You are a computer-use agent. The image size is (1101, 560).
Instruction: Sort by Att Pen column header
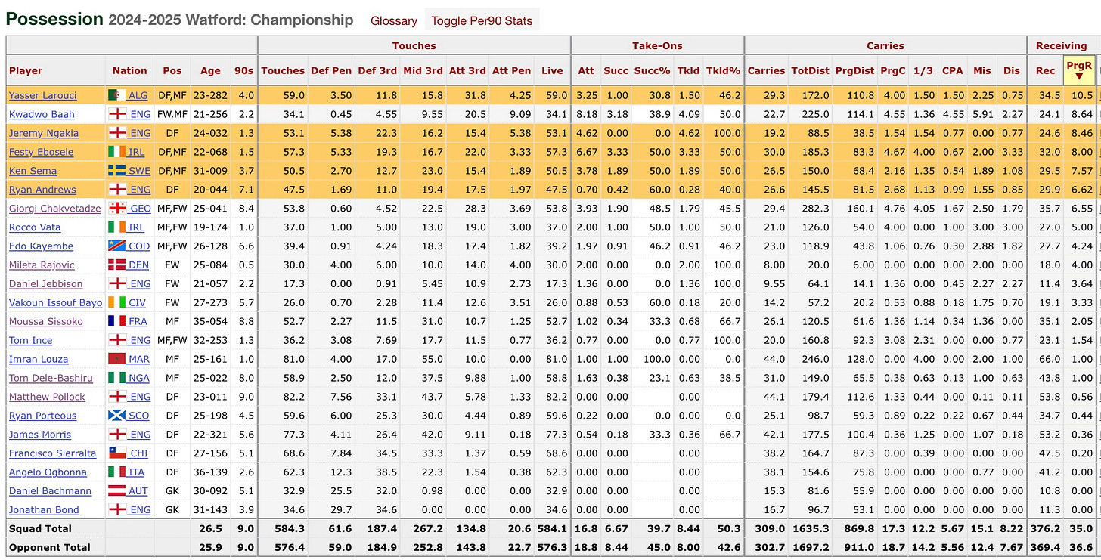511,70
